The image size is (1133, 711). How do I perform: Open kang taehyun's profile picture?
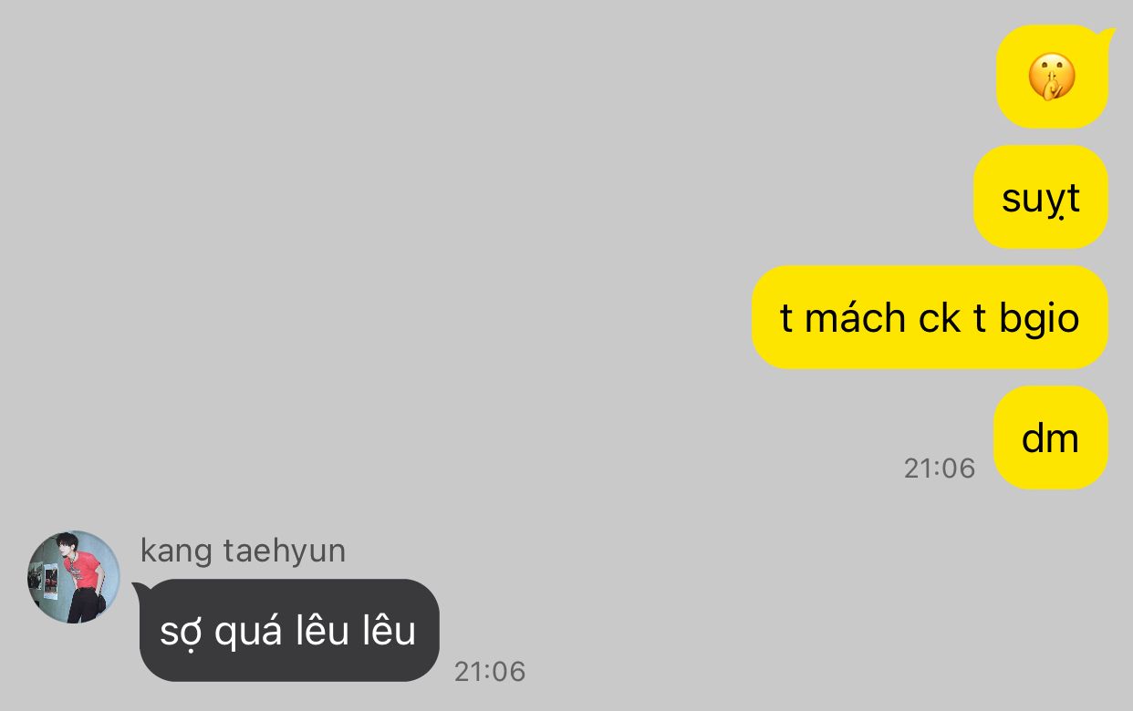(x=74, y=577)
